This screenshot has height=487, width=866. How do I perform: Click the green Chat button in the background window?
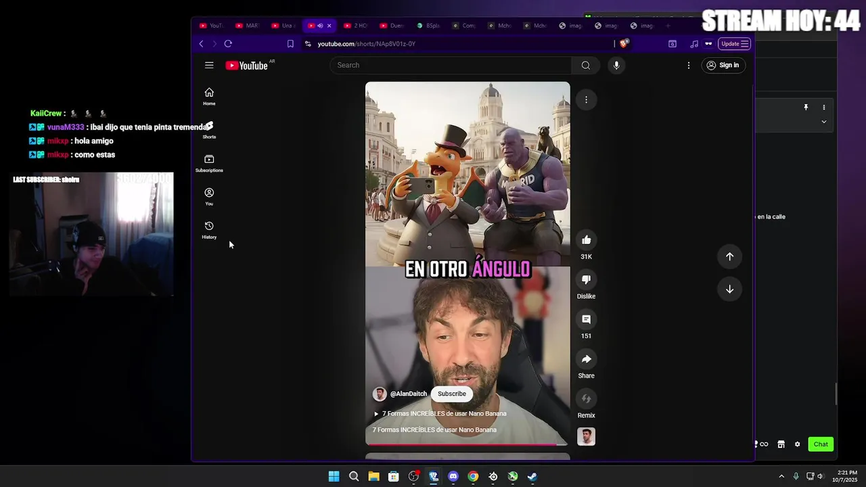821,444
